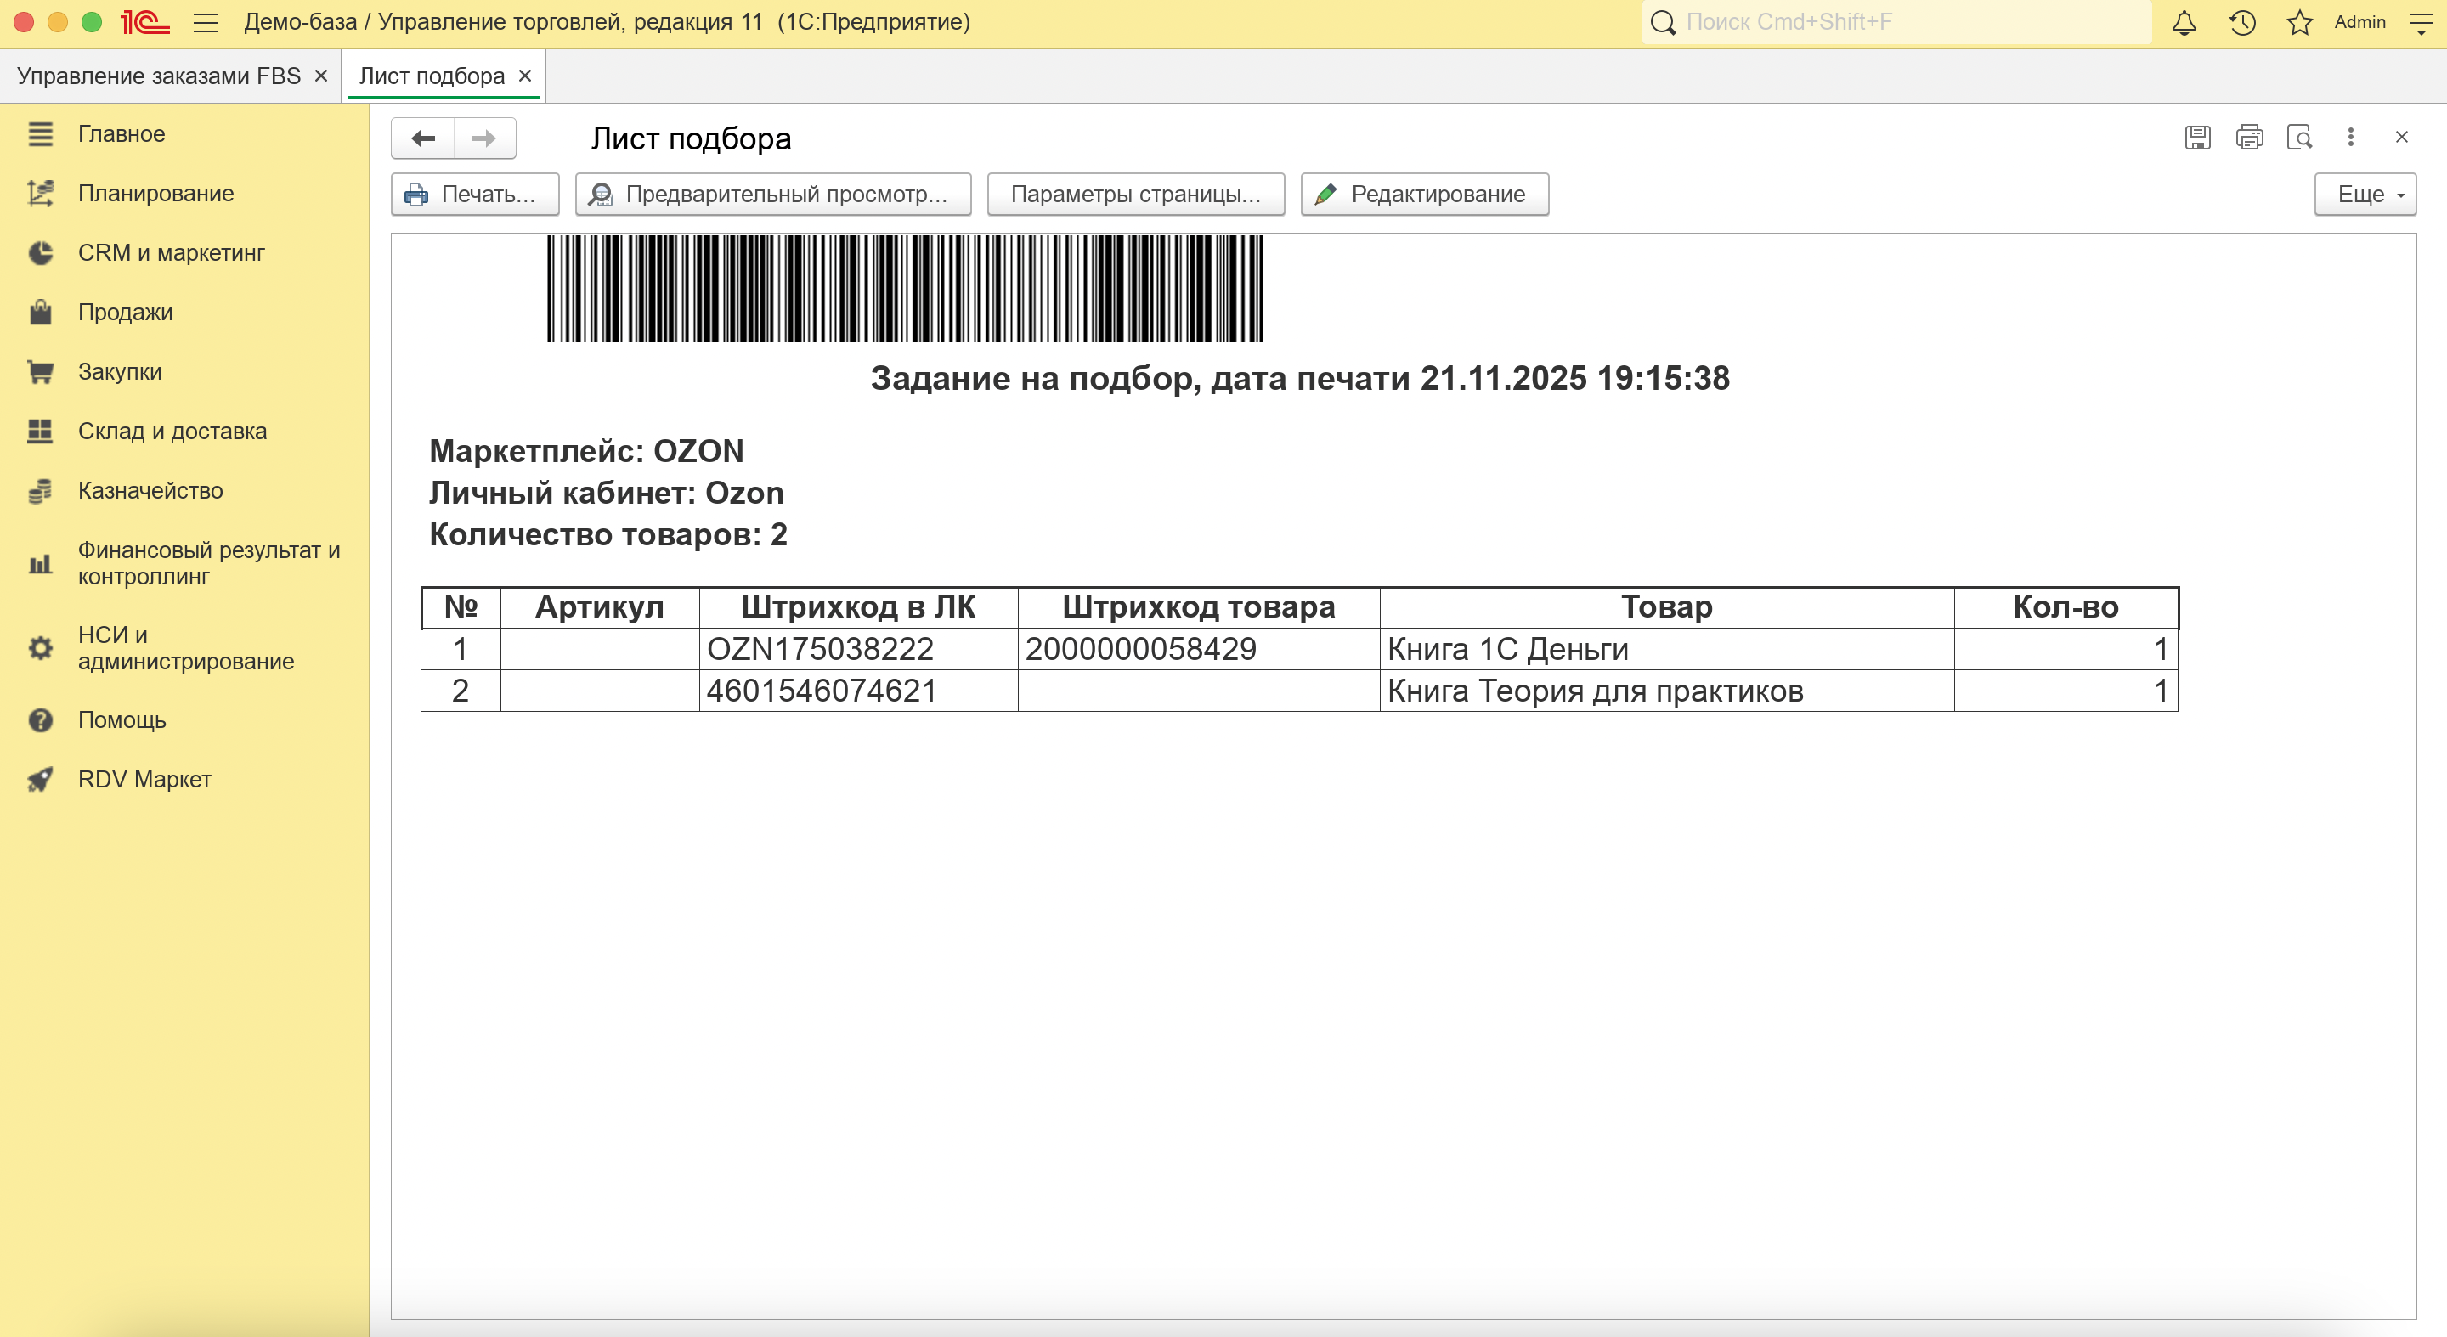Viewport: 2447px width, 1337px height.
Task: Open the history clock icon
Action: 2242,22
